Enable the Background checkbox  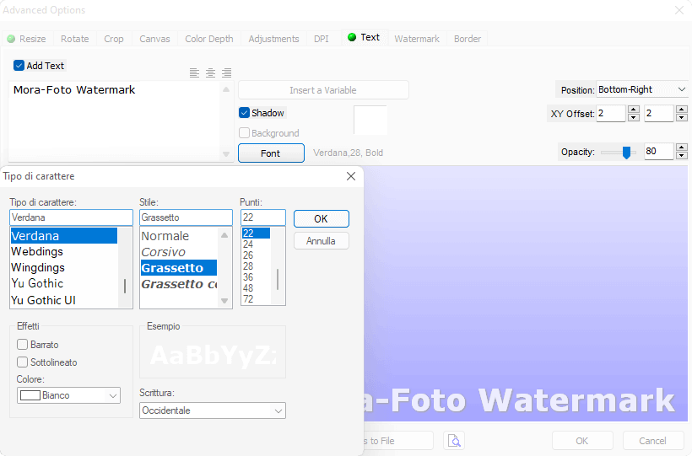pyautogui.click(x=244, y=132)
